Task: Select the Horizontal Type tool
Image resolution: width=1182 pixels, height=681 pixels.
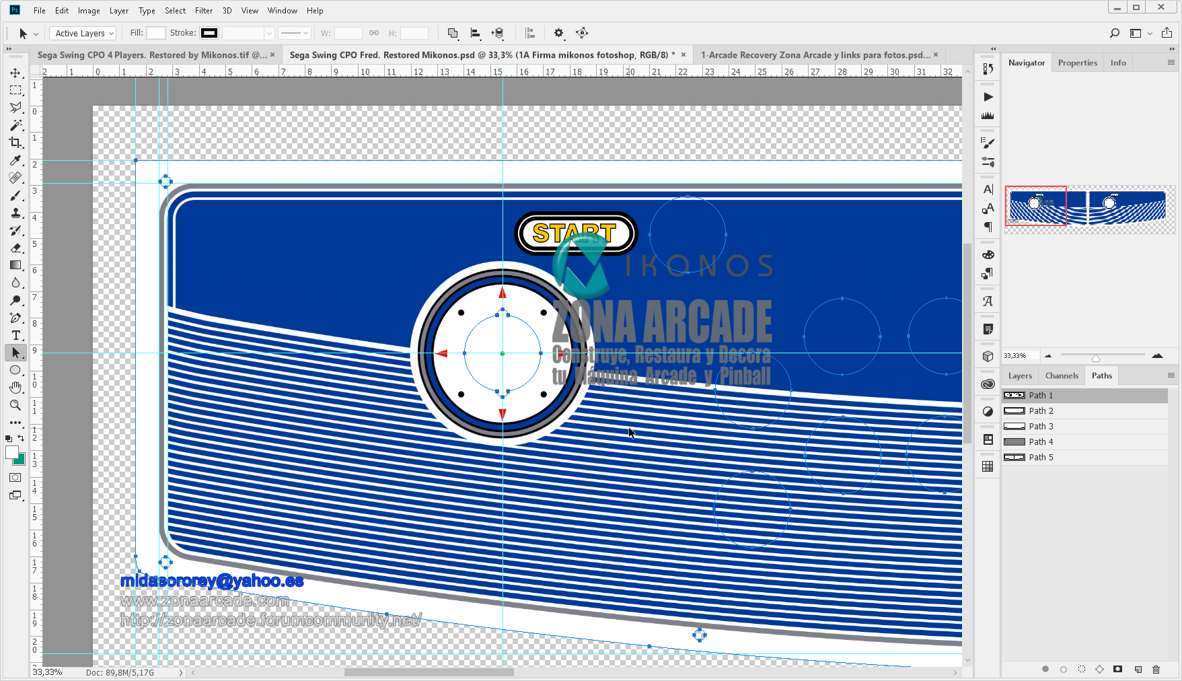Action: point(16,334)
